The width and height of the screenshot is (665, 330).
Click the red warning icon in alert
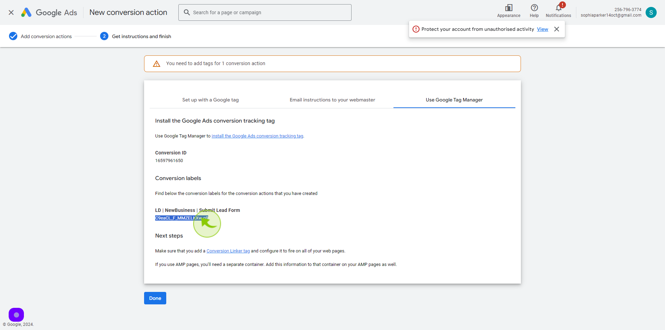coord(416,29)
